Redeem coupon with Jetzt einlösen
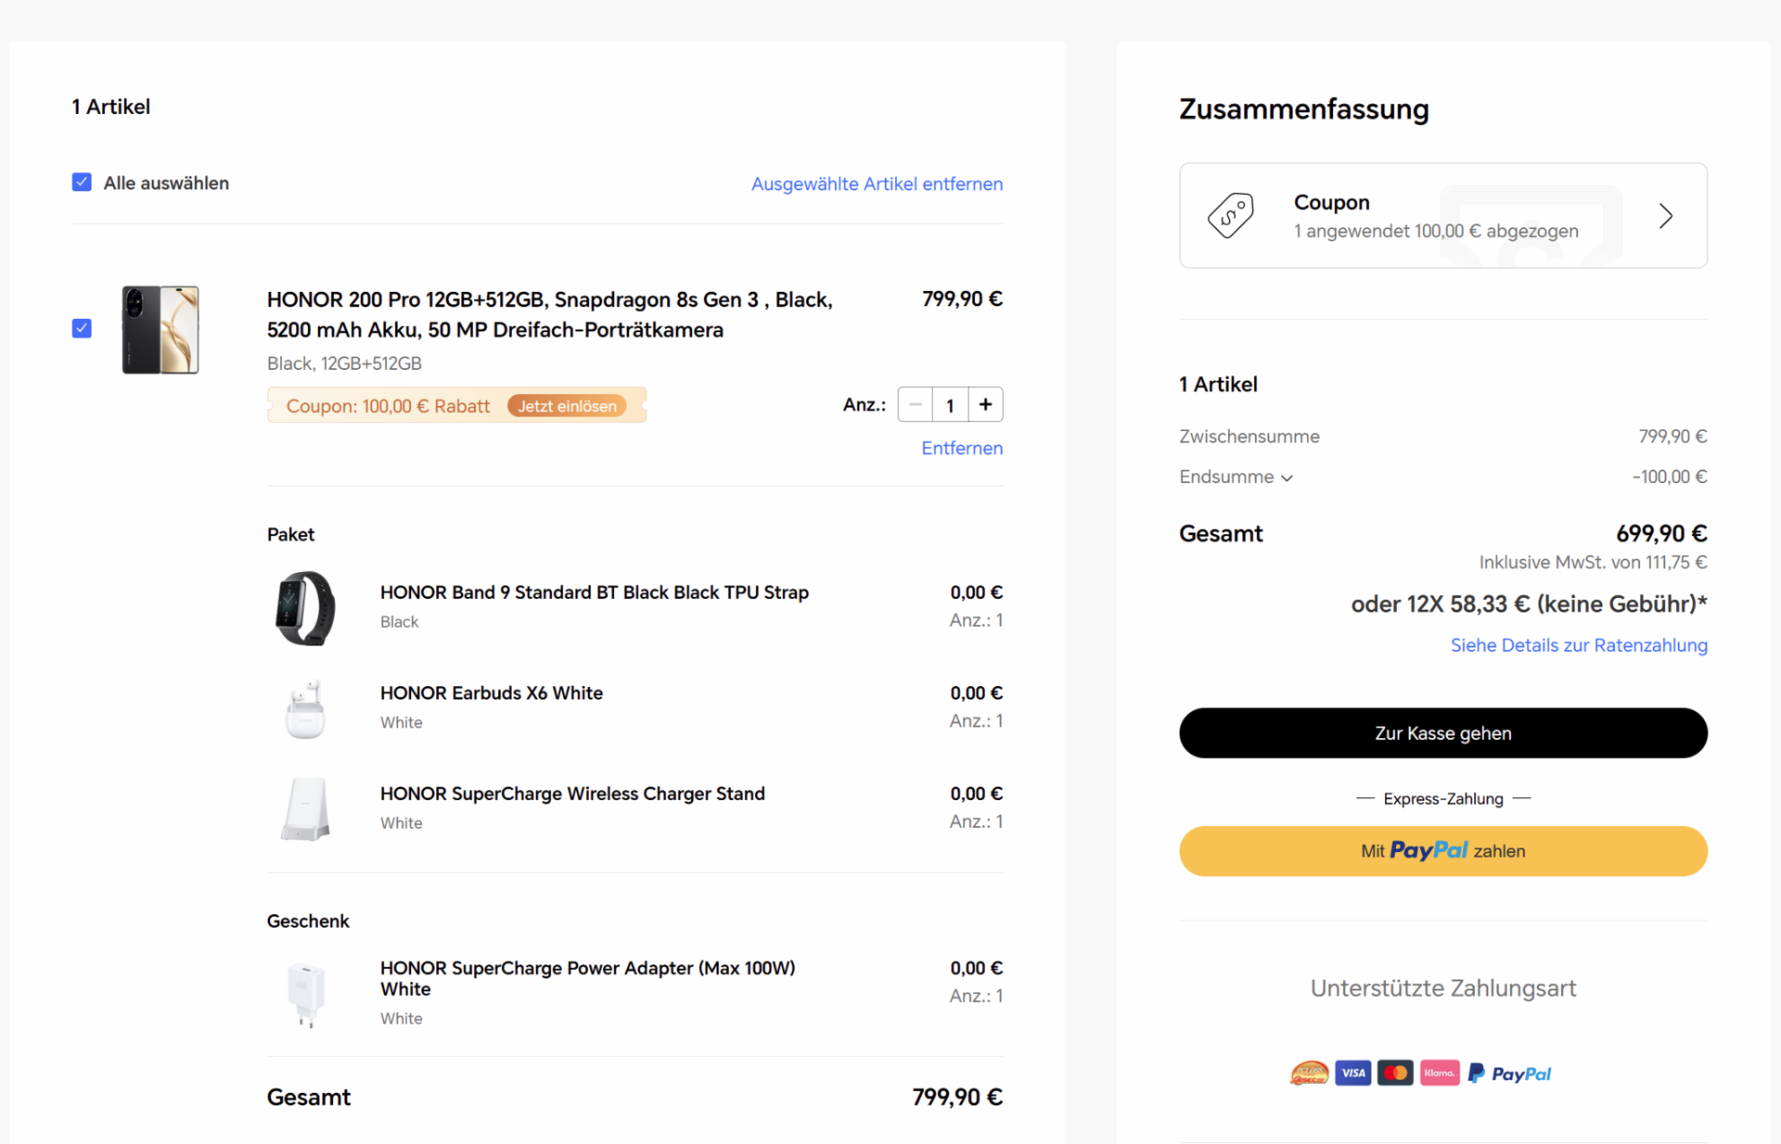Image resolution: width=1781 pixels, height=1144 pixels. click(567, 406)
